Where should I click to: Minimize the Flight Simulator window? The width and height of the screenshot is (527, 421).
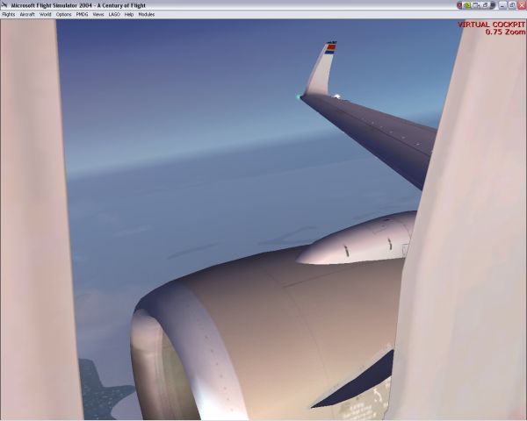tap(503, 5)
